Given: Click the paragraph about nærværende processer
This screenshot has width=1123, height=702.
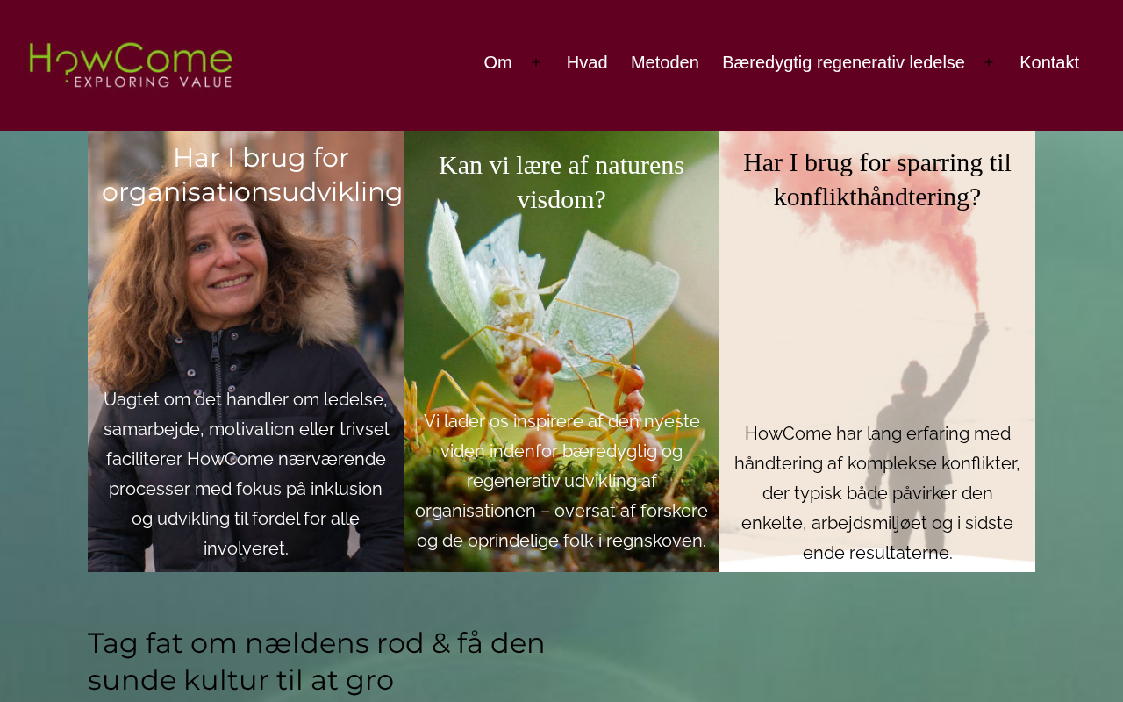Looking at the screenshot, I should [246, 474].
